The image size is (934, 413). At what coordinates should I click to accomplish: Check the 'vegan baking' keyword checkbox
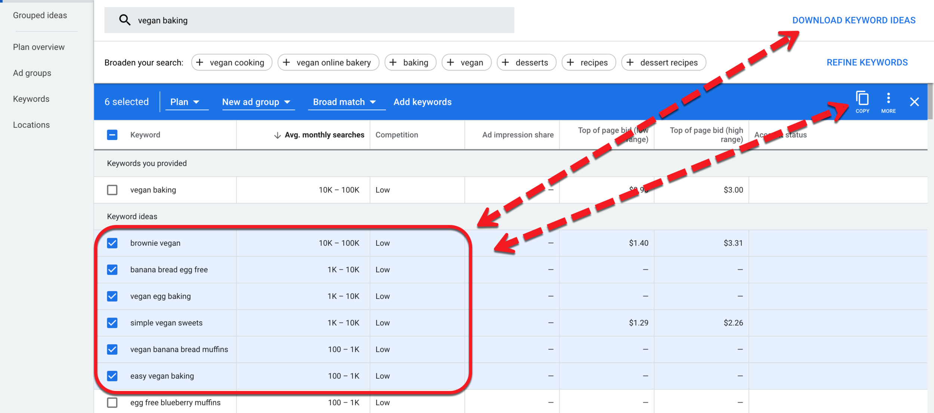click(112, 190)
